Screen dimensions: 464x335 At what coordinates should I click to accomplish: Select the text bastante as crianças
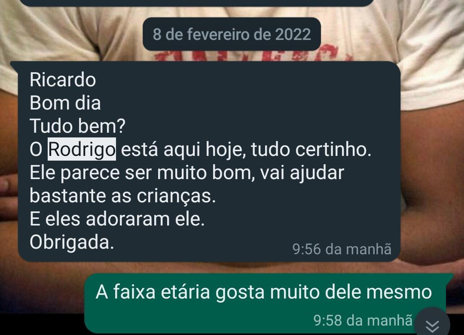pyautogui.click(x=122, y=196)
